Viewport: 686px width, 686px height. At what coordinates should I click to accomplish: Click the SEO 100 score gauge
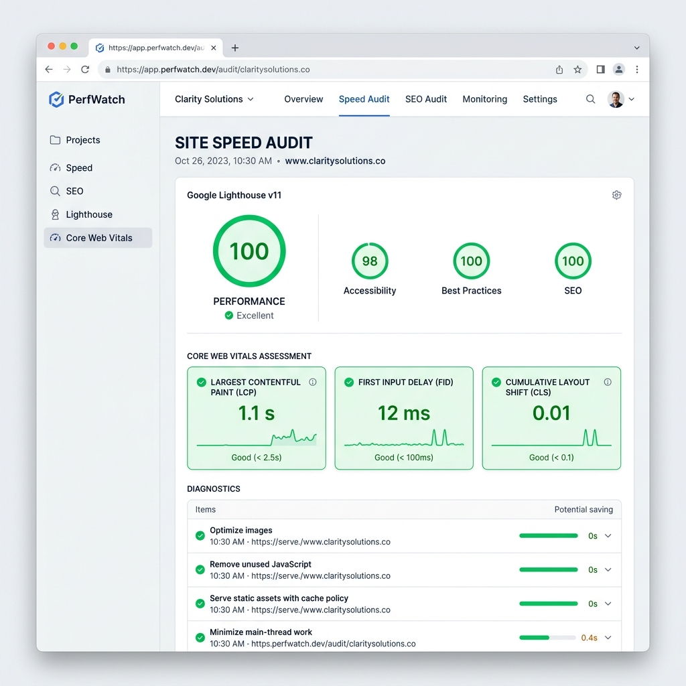573,261
